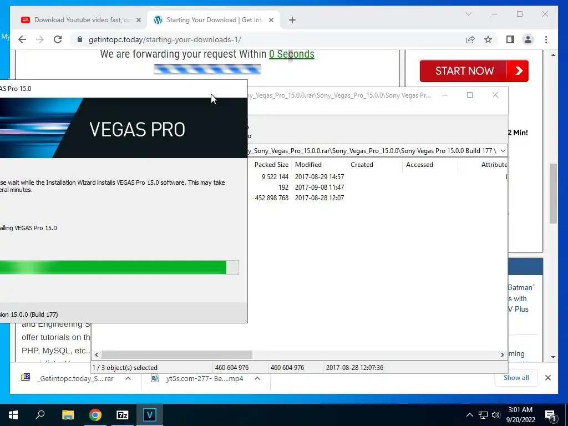Open Chrome three-dot menu

click(546, 39)
